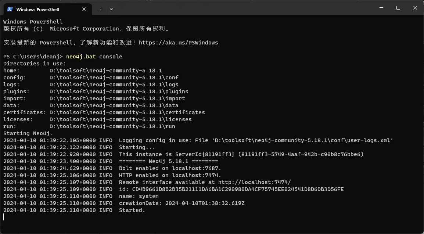
Task: Click the http://localhost:7474/ remote interface URL
Action: 255,182
